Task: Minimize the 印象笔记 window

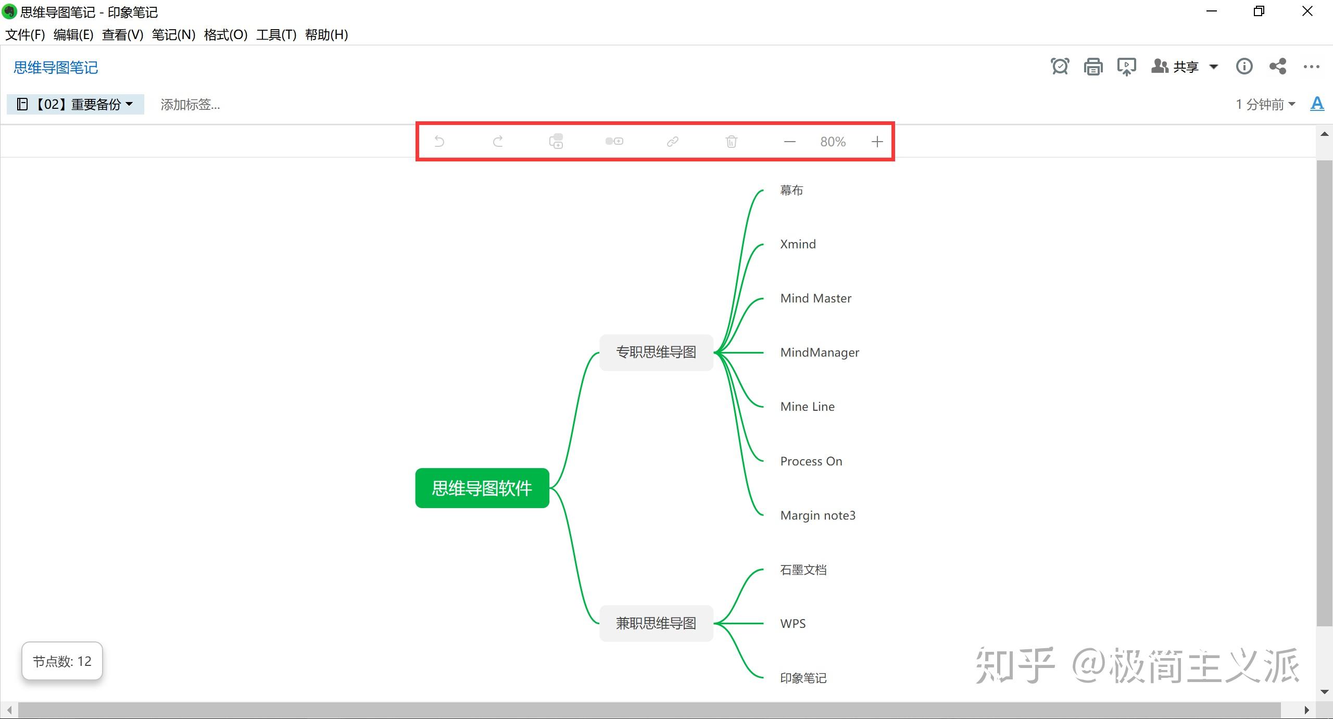Action: click(1212, 11)
